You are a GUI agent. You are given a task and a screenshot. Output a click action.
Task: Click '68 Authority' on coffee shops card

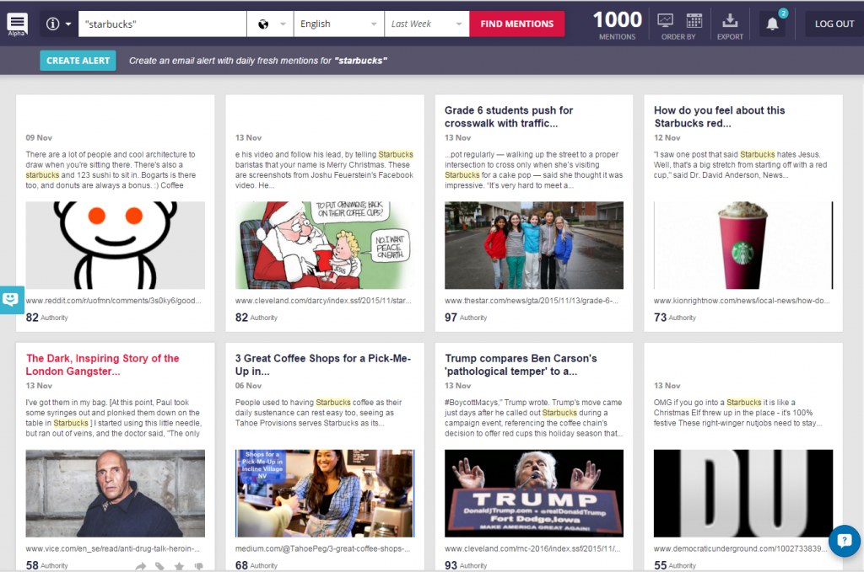[256, 565]
